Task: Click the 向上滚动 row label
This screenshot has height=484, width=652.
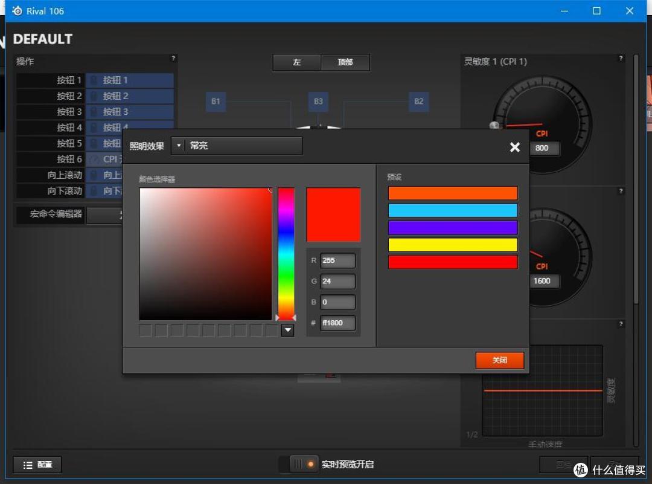Action: [65, 175]
